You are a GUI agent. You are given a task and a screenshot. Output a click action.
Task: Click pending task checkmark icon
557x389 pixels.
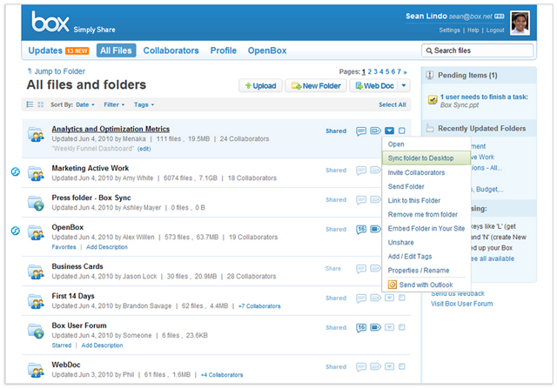[433, 100]
